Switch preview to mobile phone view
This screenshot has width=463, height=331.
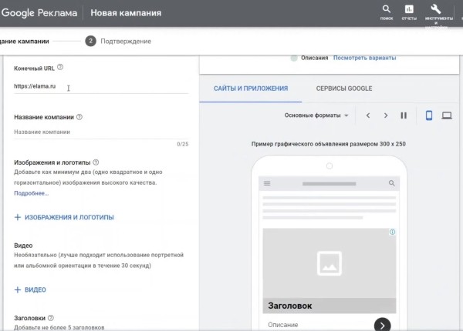(x=429, y=115)
